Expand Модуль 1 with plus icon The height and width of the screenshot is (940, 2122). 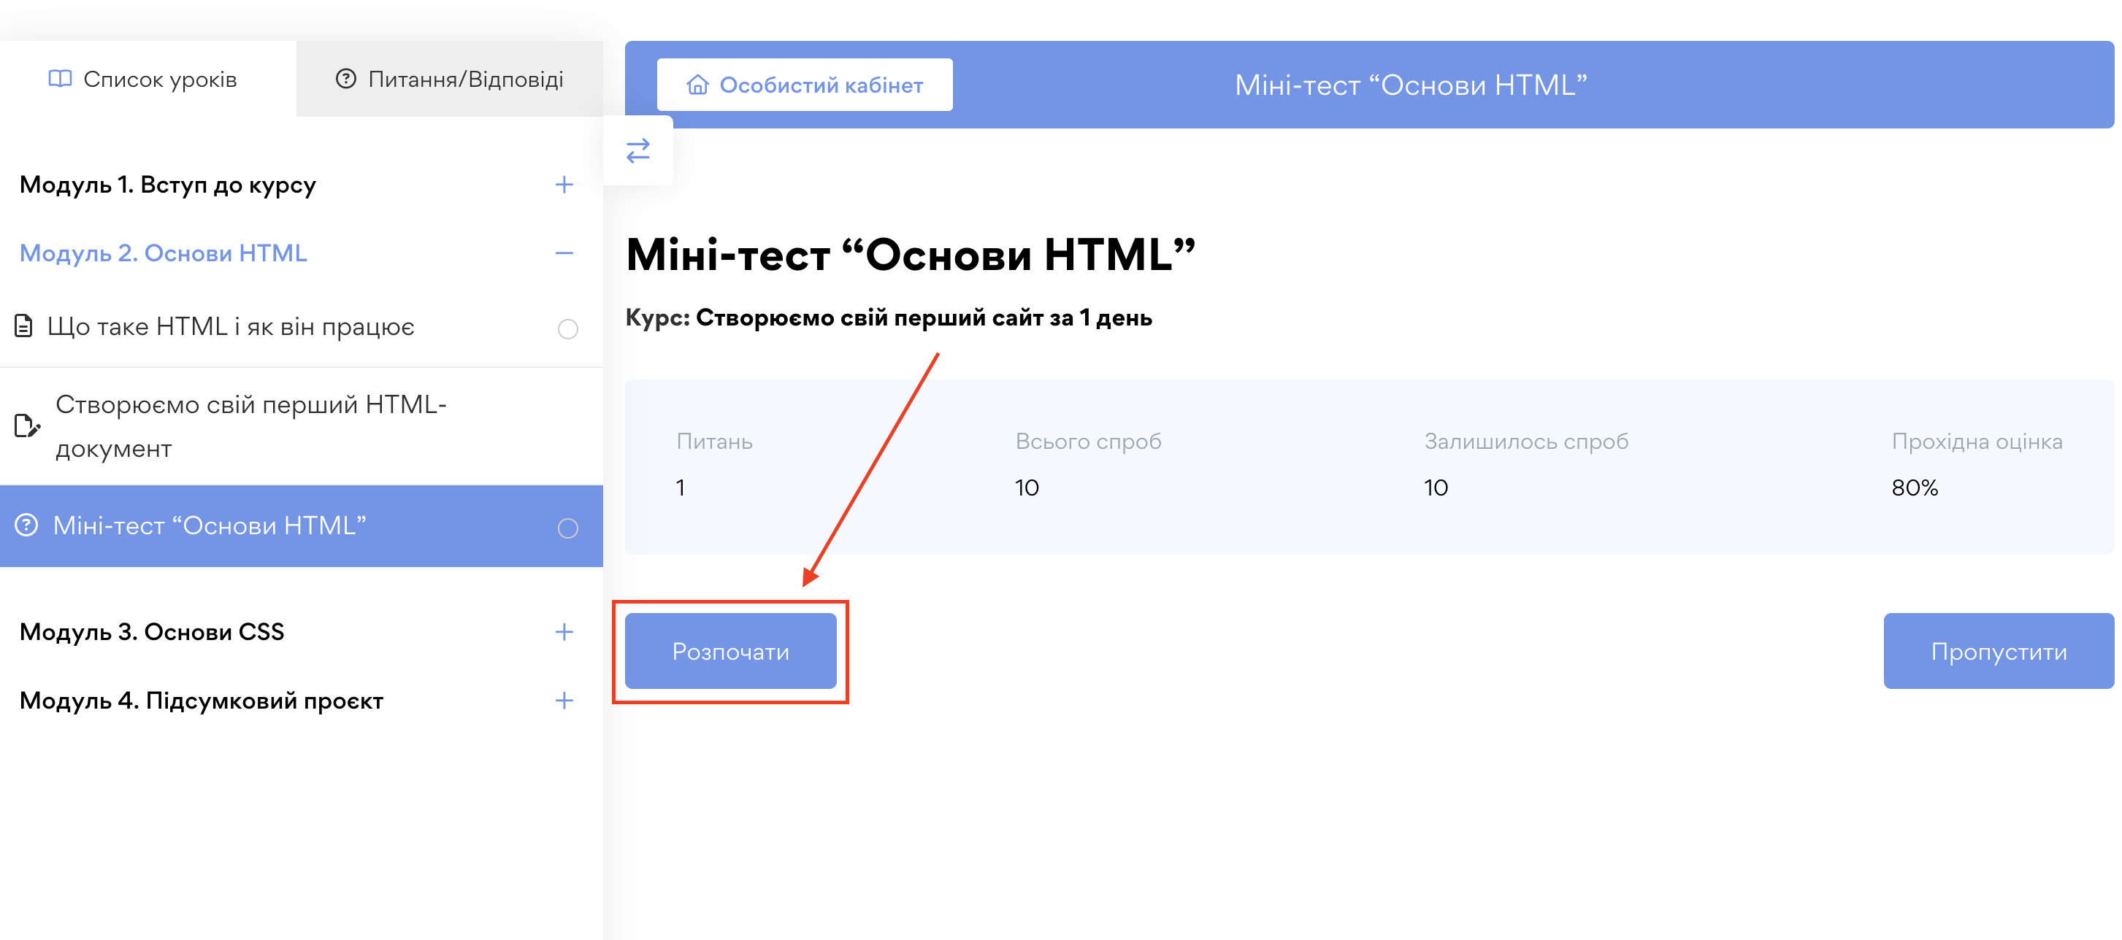(564, 185)
